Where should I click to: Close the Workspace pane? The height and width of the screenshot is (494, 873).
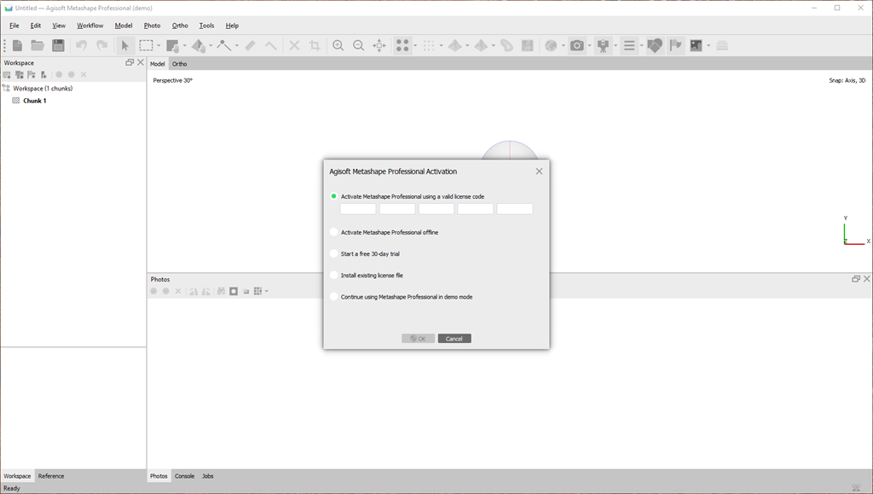click(x=141, y=62)
